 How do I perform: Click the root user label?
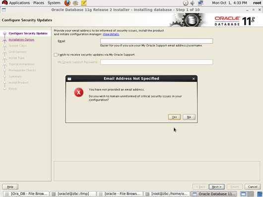pos(257,3)
